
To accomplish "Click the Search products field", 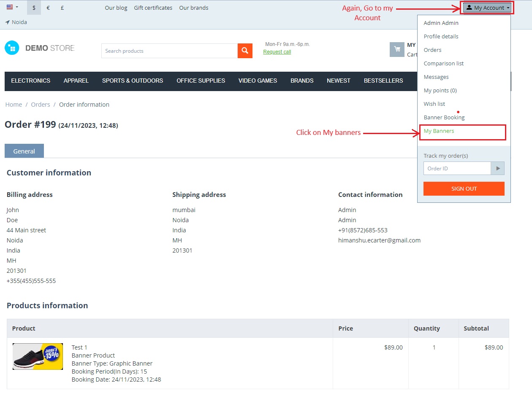I will point(169,51).
